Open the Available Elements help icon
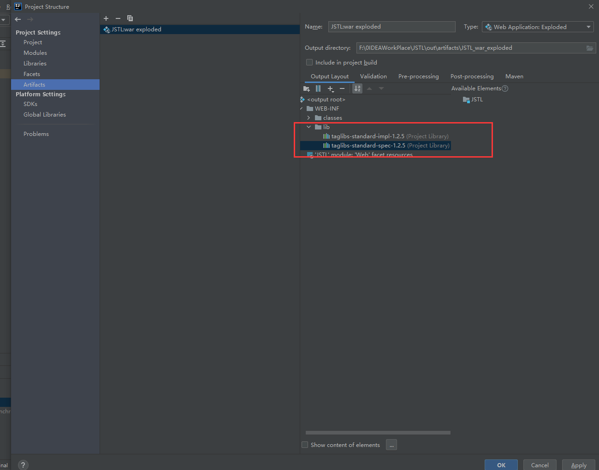Viewport: 599px width, 470px height. pyautogui.click(x=505, y=88)
